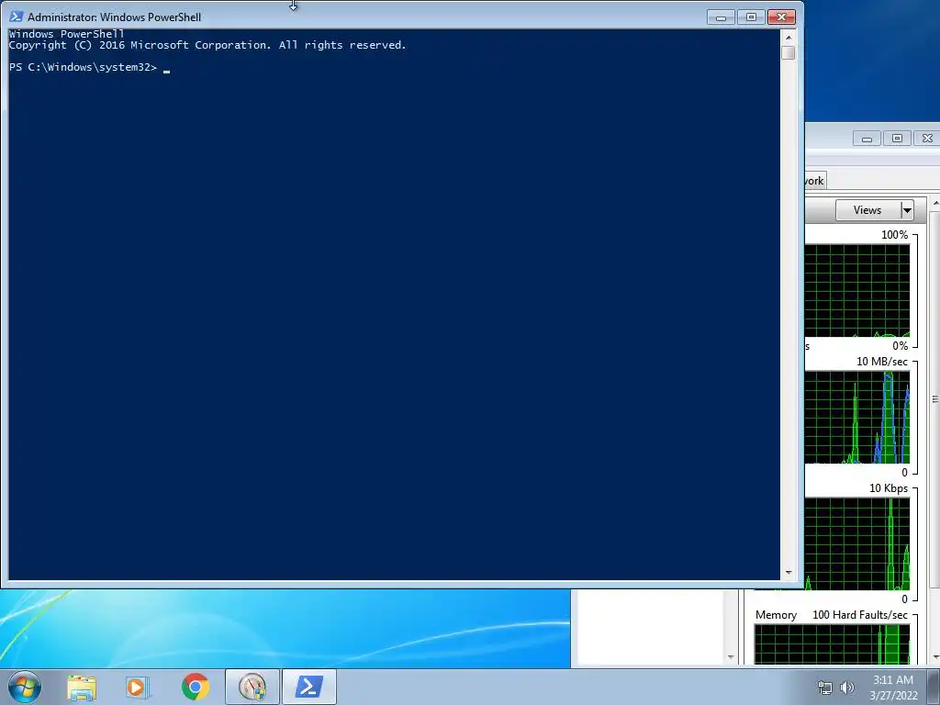Screen dimensions: 940x705
Task: Click the PowerShell vertical scrollbar thumb
Action: (x=789, y=52)
